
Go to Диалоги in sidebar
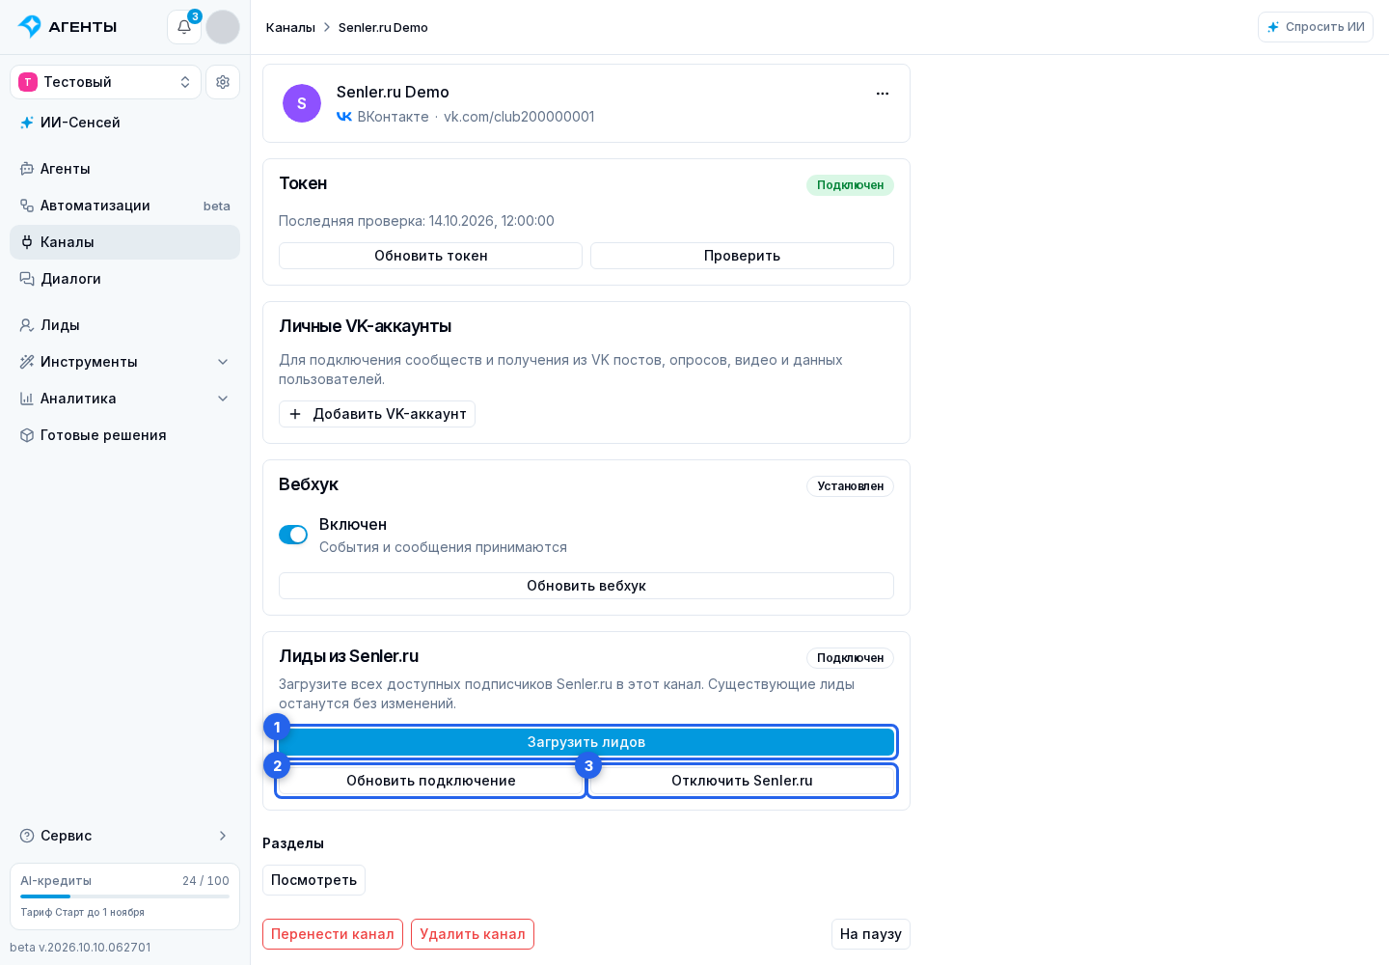[125, 279]
